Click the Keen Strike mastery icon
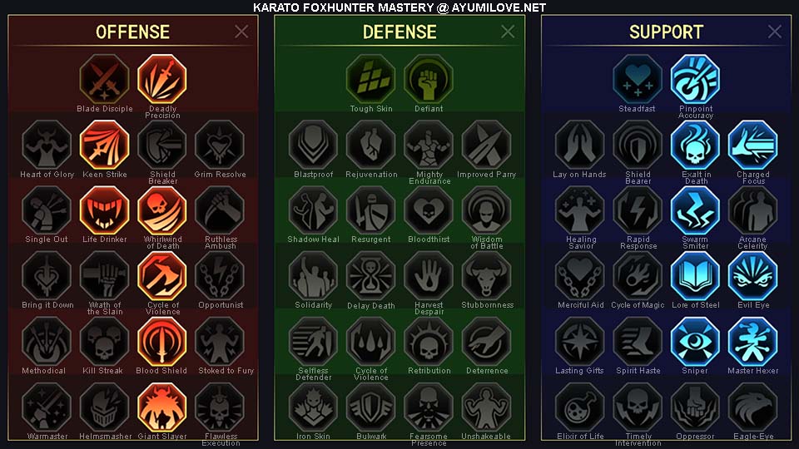 [105, 145]
